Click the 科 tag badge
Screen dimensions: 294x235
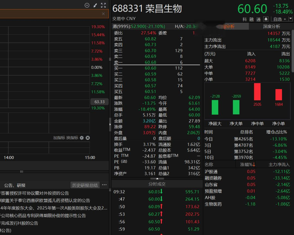[245, 19]
